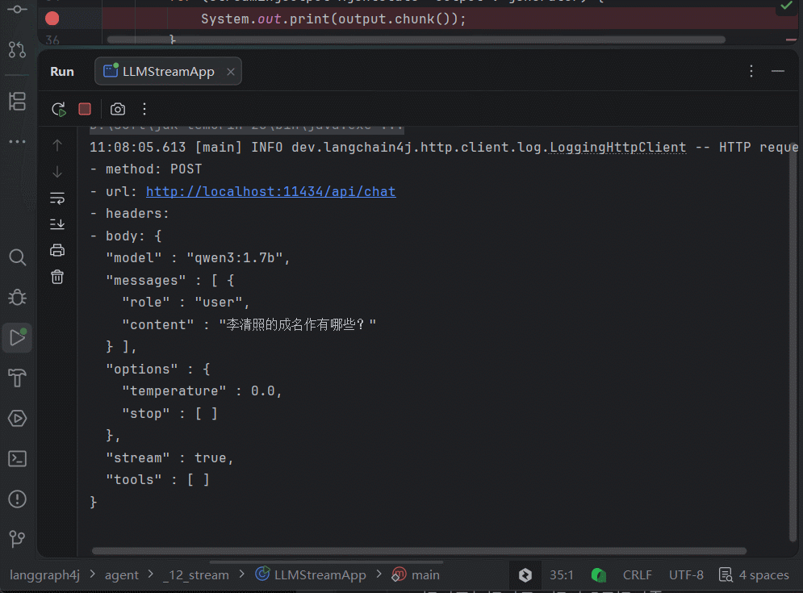Open the Find tool window
The height and width of the screenshot is (593, 803).
(17, 257)
